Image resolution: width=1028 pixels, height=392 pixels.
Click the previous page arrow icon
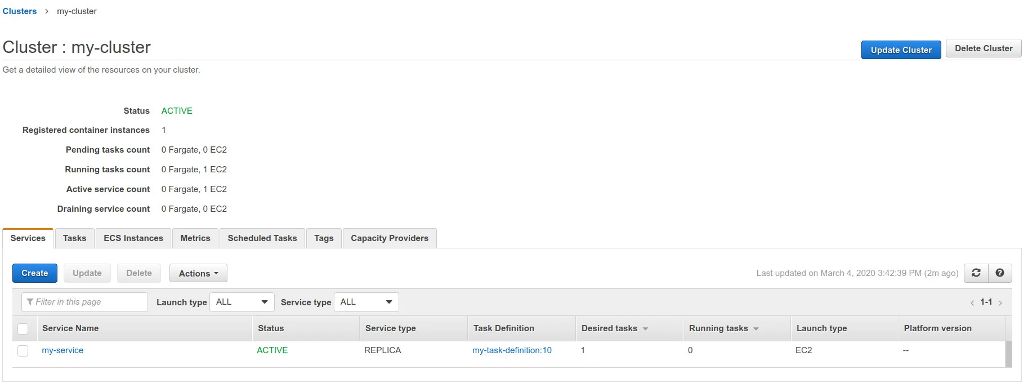click(972, 303)
